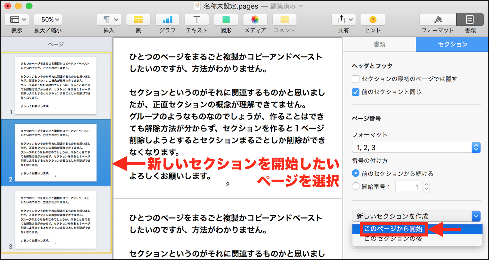The image size is (489, 260).
Task: Click the ヘッダとフッタ section heading
Action: click(372, 66)
